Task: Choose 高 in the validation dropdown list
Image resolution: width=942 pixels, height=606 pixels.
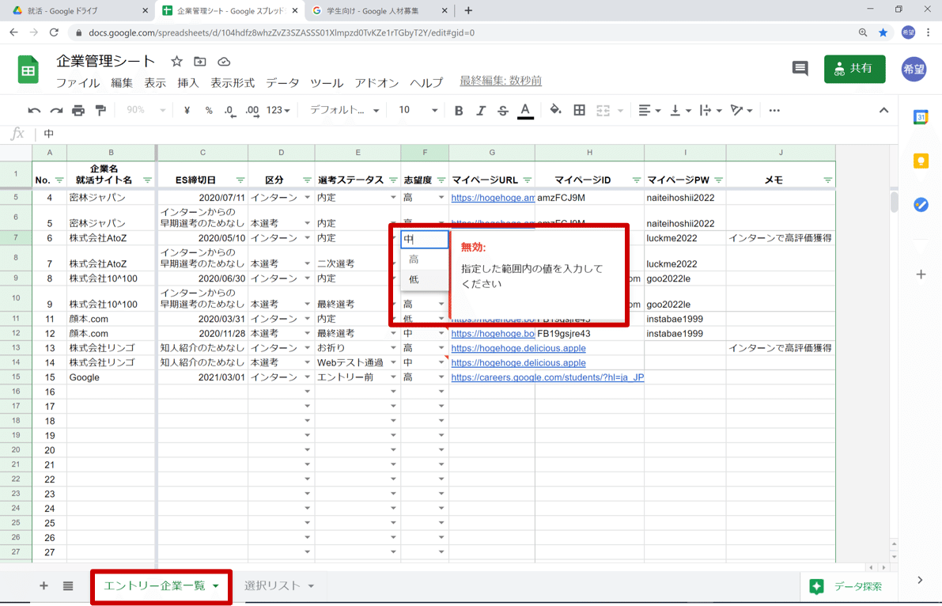Action: click(425, 259)
